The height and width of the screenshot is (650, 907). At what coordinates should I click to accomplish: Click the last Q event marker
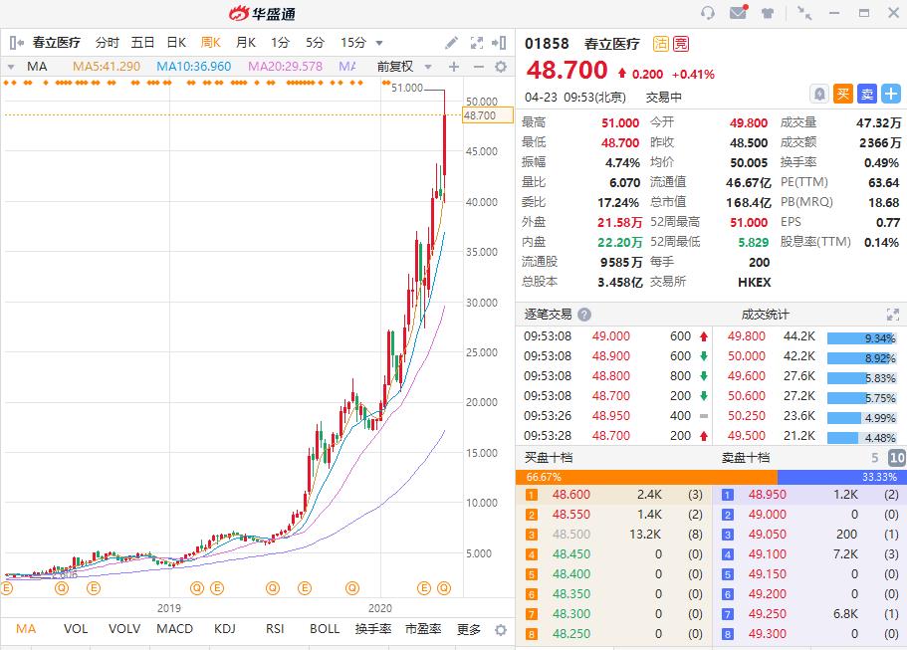tap(444, 588)
